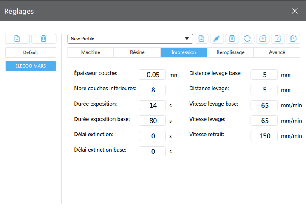This screenshot has height=216, width=306.
Task: Switch to the Résine tab
Action: (137, 52)
